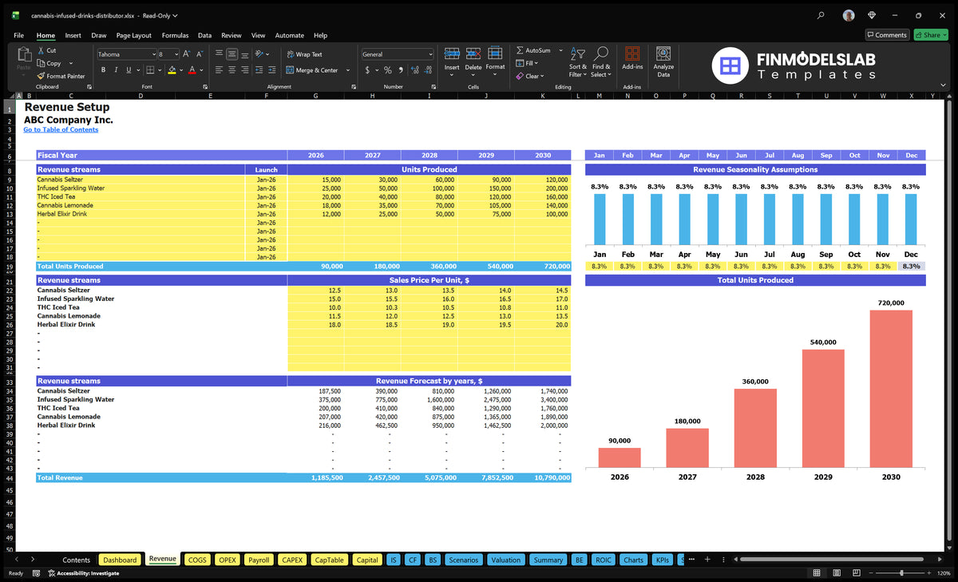Viewport: 958px width, 582px height.
Task: Apply Underline formatting
Action: click(129, 70)
